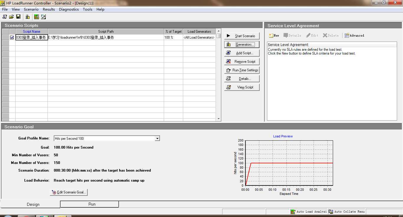The width and height of the screenshot is (403, 217).
Task: Switch to the Design tab
Action: (30, 204)
